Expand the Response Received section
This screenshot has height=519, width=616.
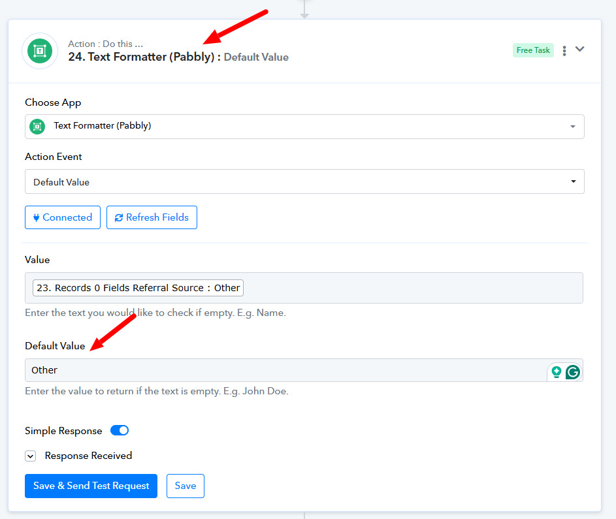coord(30,456)
